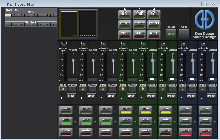Screen dimensions: 220x140
Task: Toggle PRESET for group a
Action: tap(125, 25)
